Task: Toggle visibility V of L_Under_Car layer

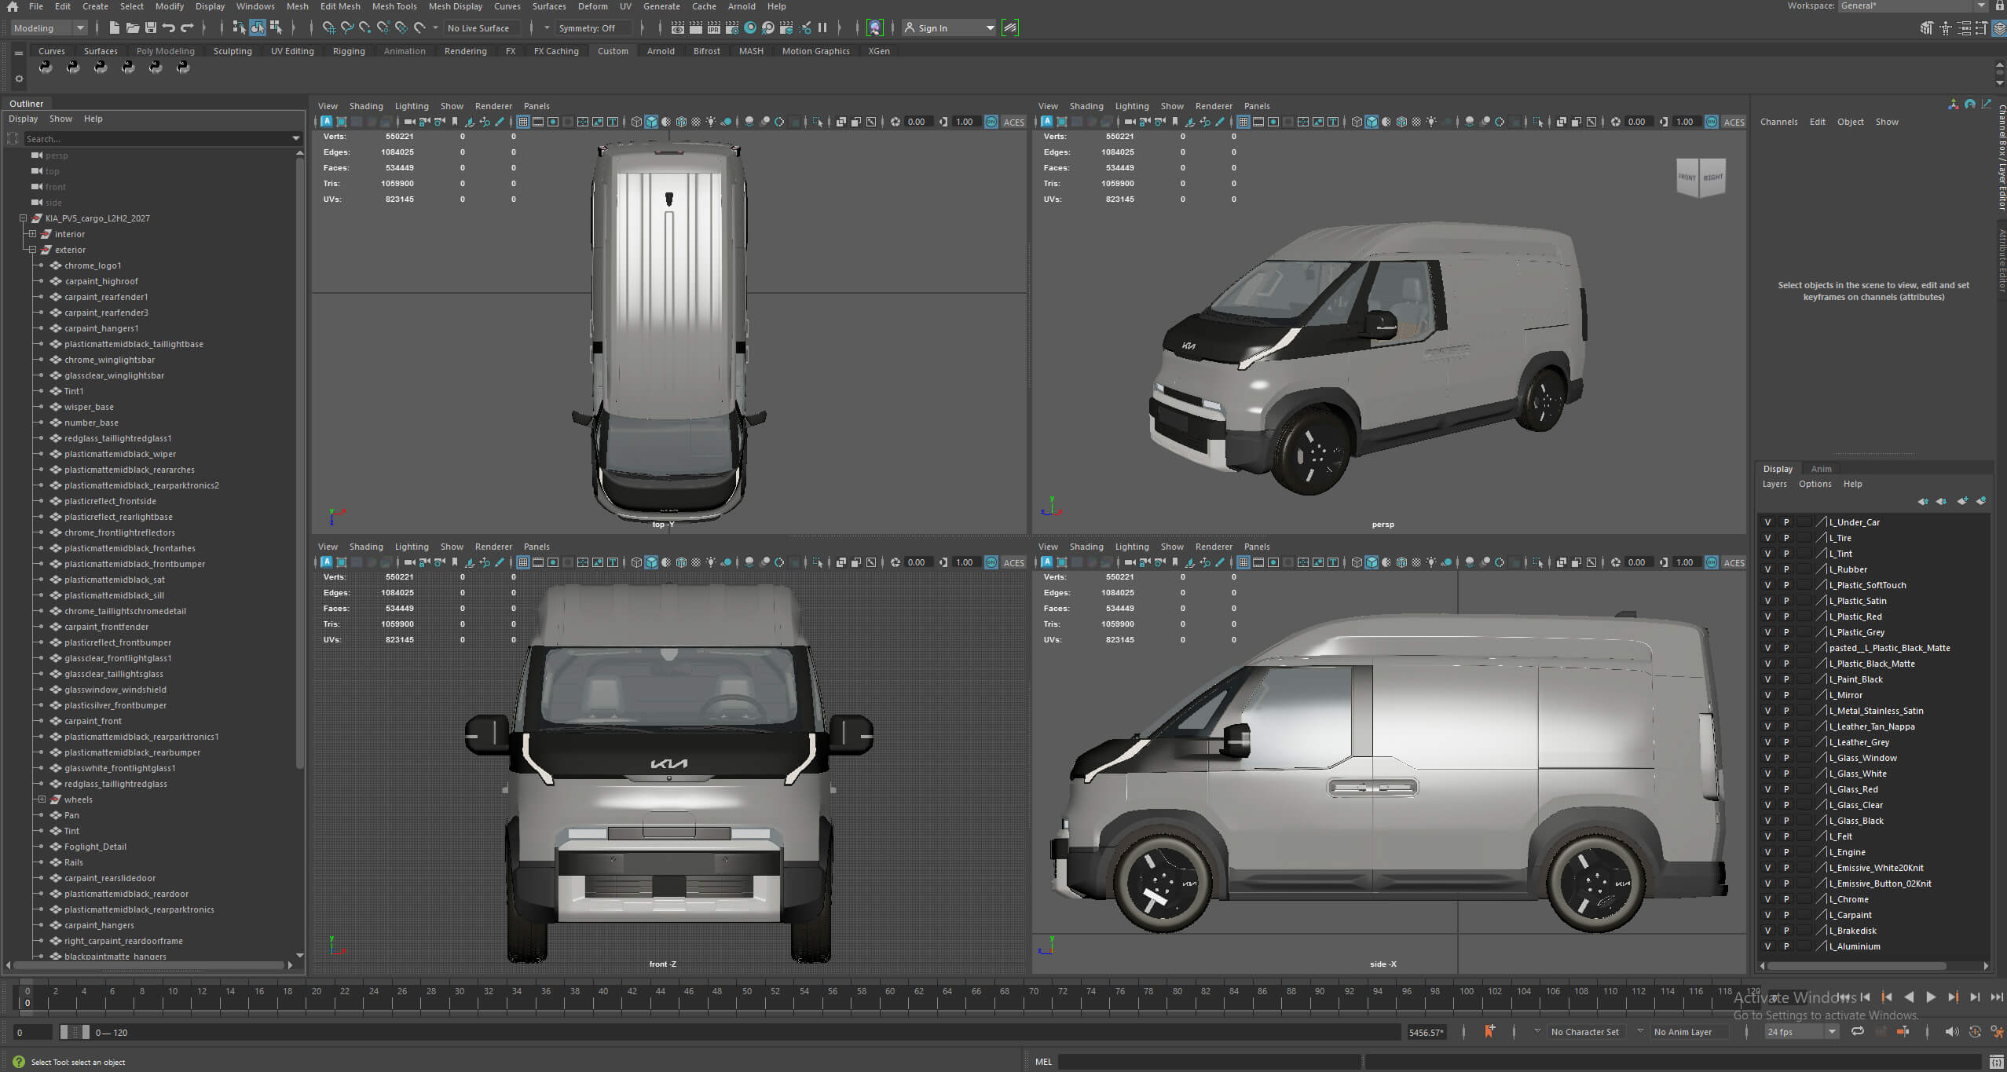Action: pyautogui.click(x=1767, y=522)
